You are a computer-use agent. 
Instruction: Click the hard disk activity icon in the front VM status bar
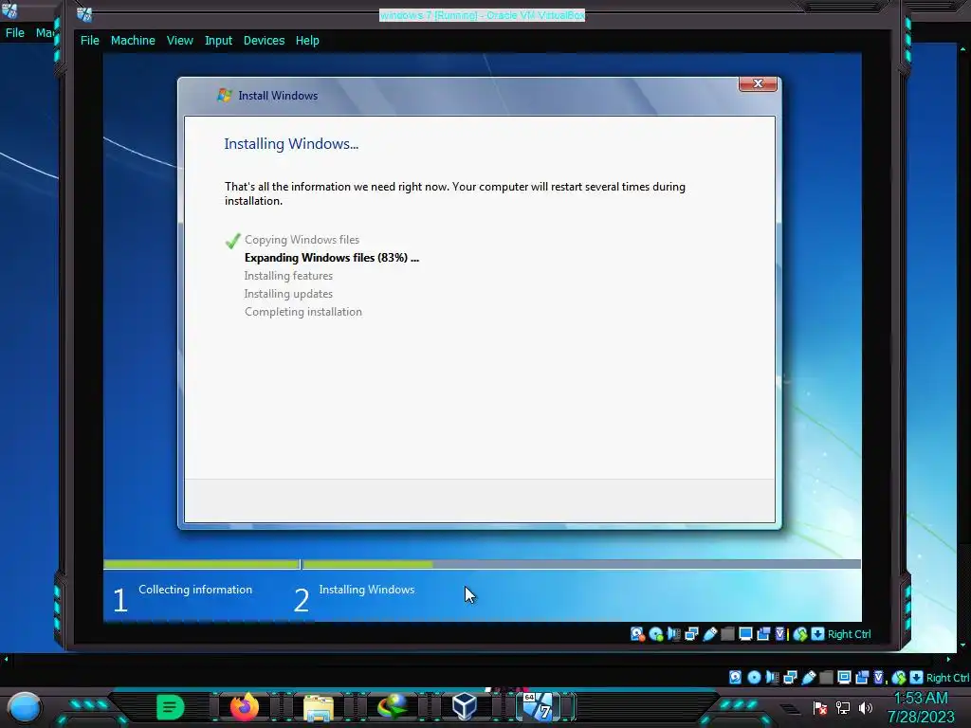point(637,634)
